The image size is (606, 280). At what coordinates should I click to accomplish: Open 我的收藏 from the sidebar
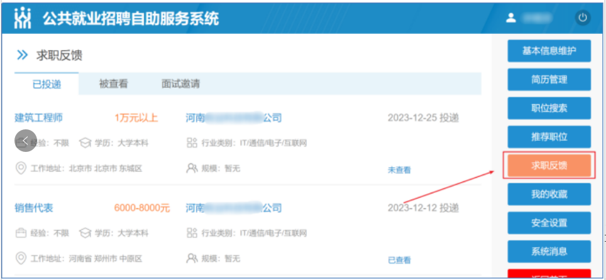point(549,195)
